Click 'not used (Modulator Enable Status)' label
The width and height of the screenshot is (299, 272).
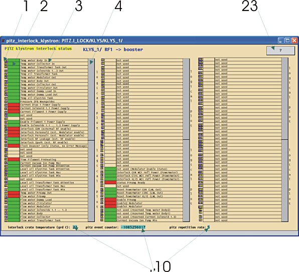[x=142, y=169]
